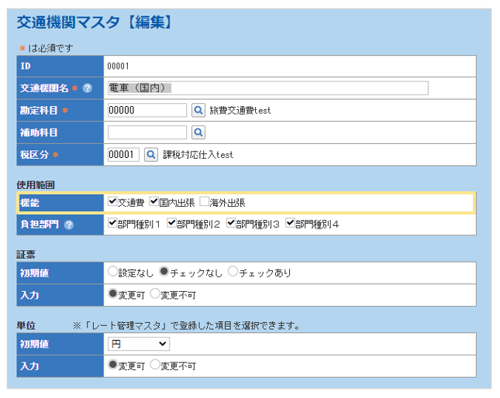Screen dimensions: 500x398
Task: Open search lookup for 勘定科目 field
Action: (x=198, y=111)
